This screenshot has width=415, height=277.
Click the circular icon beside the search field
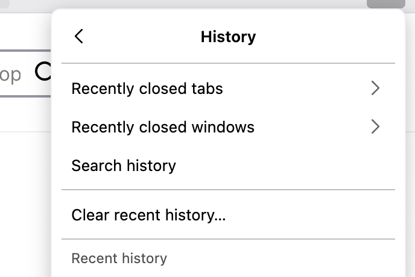(x=43, y=71)
